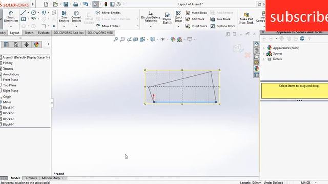Viewport: 328px width, 184px height.
Task: Open the Display Style icon
Action: coord(153,39)
